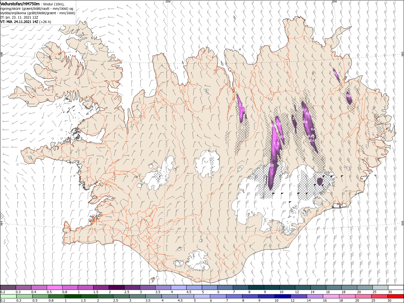404x303 pixels.
Task: Select the upper legend swatch labeled 3.5
Action: click(x=163, y=287)
